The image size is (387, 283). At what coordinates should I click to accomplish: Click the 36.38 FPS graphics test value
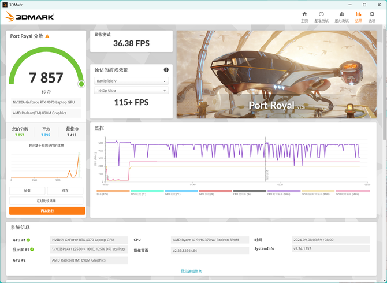click(131, 43)
